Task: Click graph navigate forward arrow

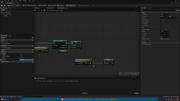Action: pyautogui.click(x=41, y=10)
